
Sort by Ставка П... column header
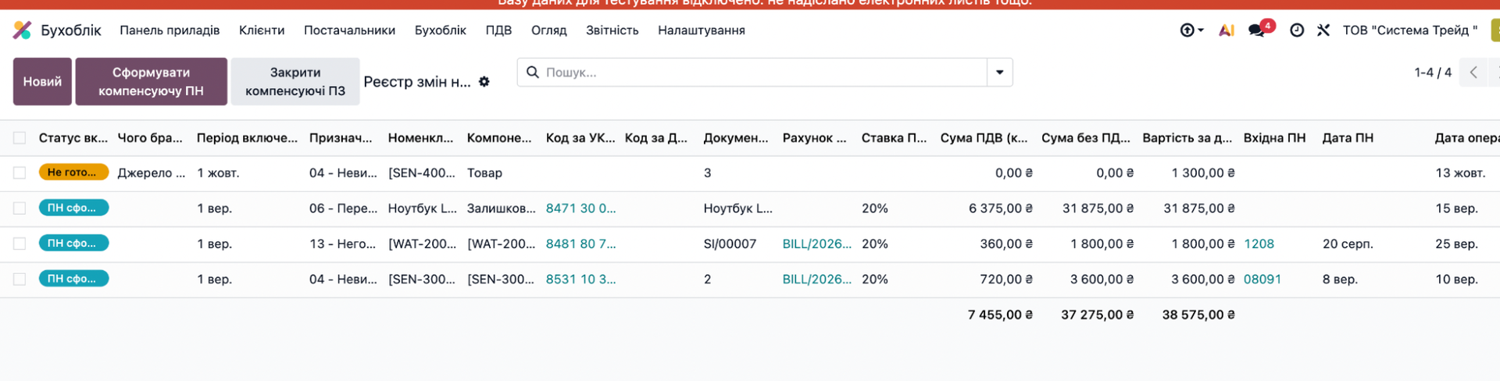tap(894, 138)
